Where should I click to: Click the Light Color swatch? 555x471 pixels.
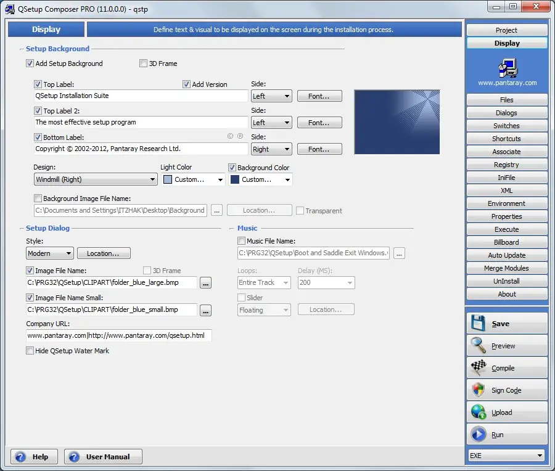(168, 179)
